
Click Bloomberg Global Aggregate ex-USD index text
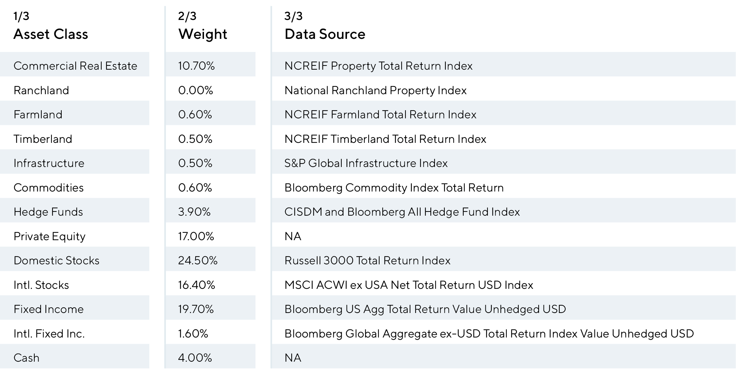coord(489,334)
